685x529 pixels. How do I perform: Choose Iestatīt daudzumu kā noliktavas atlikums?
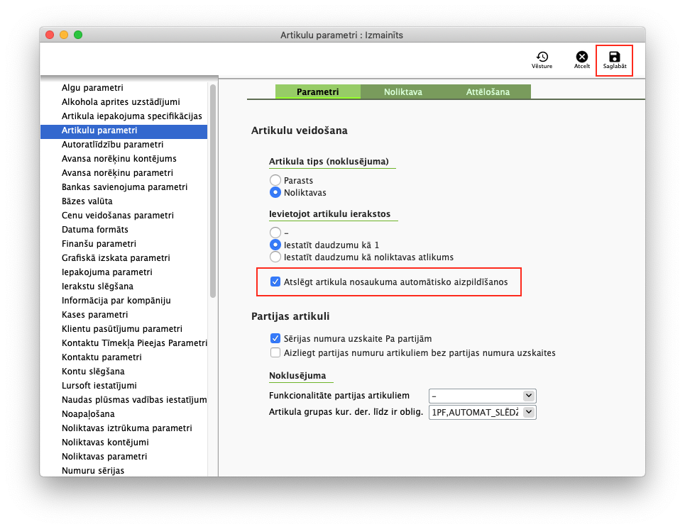coord(275,257)
